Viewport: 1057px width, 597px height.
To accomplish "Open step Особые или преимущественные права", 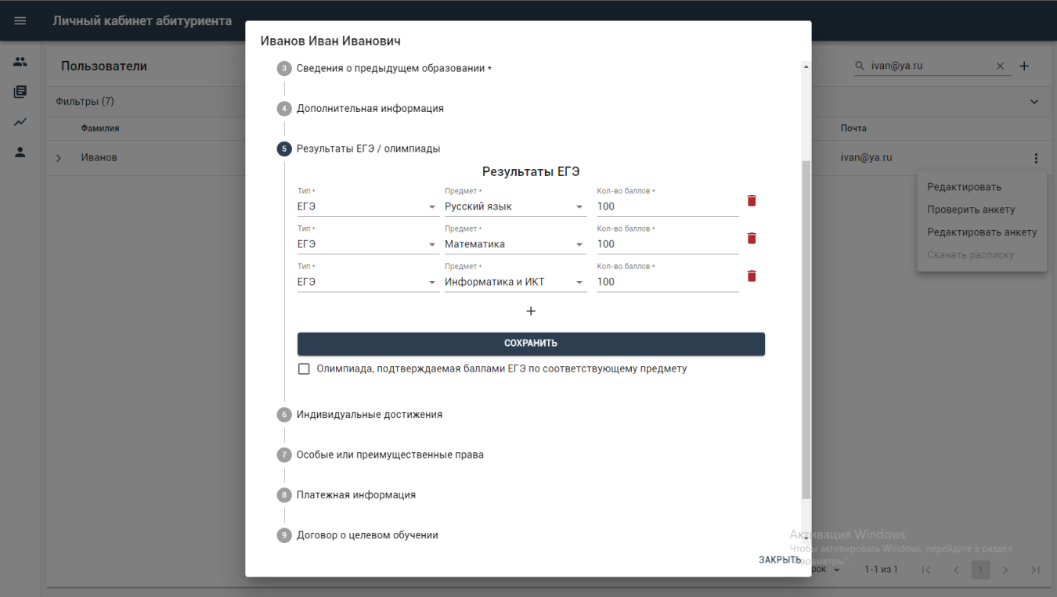I will point(390,455).
